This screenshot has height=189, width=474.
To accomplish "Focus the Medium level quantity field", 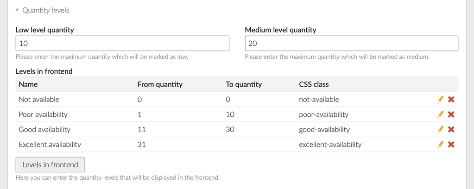I will coord(351,44).
